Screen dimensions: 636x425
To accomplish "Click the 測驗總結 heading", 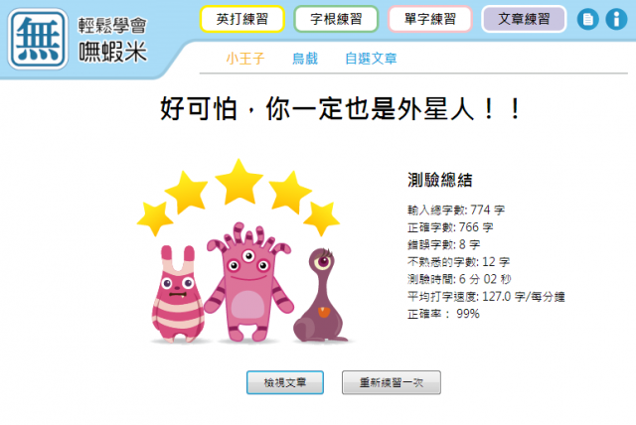I will [x=439, y=180].
